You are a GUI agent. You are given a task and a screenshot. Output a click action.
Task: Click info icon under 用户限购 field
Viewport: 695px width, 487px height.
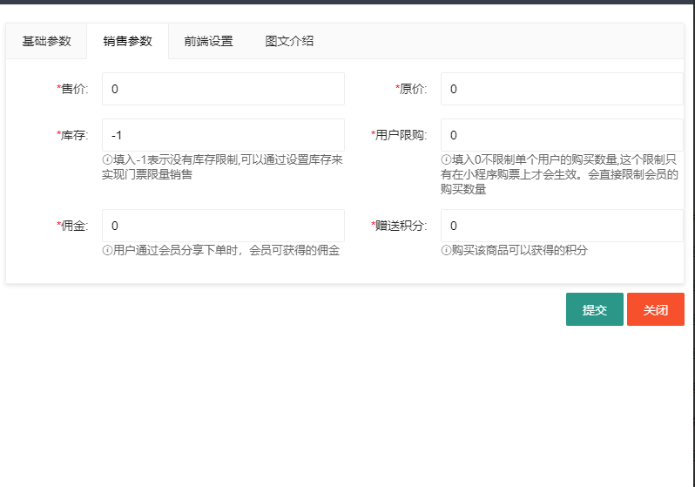coord(446,160)
